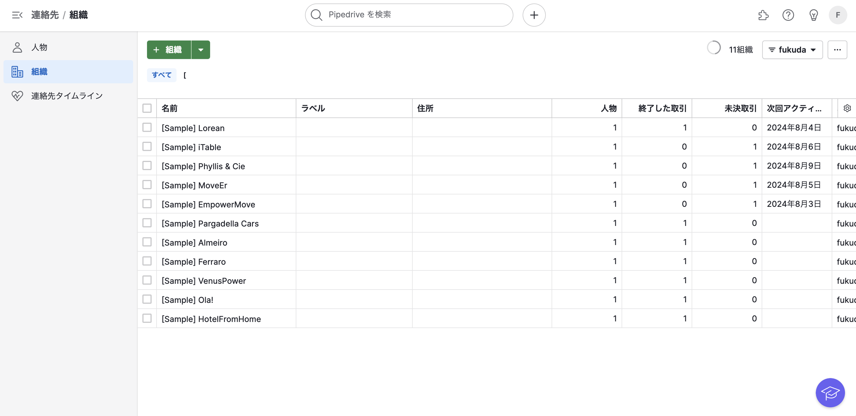Click in the Pipedrive search field
Image resolution: width=856 pixels, height=416 pixels.
[x=409, y=15]
